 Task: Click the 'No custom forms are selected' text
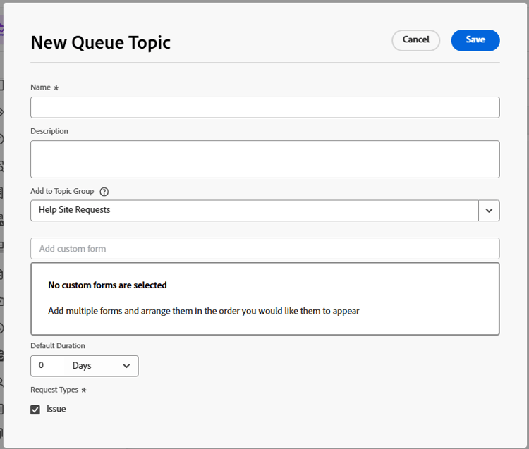click(x=107, y=285)
